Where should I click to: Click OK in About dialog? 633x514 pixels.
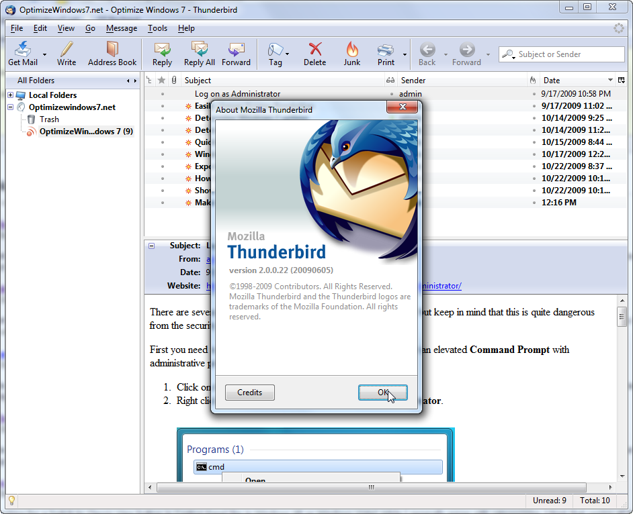pyautogui.click(x=383, y=393)
